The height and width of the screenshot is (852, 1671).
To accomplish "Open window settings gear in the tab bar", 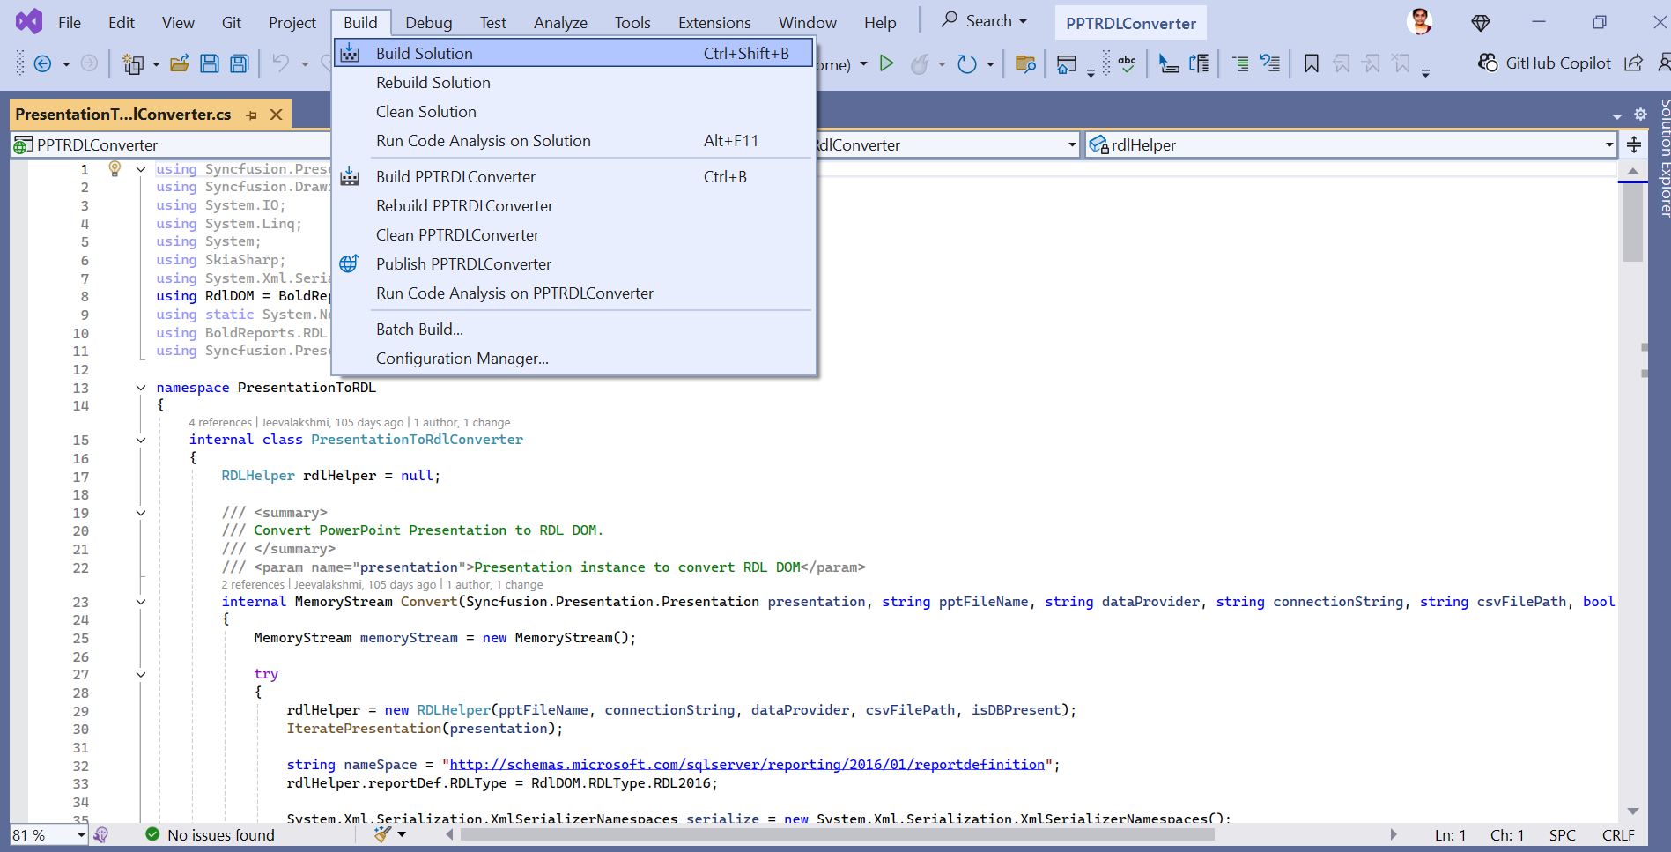I will point(1640,115).
